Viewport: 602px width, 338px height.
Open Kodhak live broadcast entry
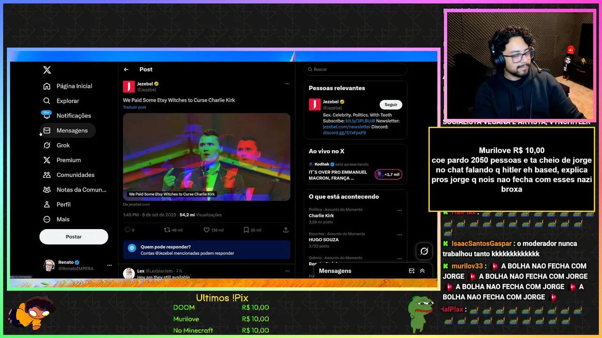tap(355, 171)
